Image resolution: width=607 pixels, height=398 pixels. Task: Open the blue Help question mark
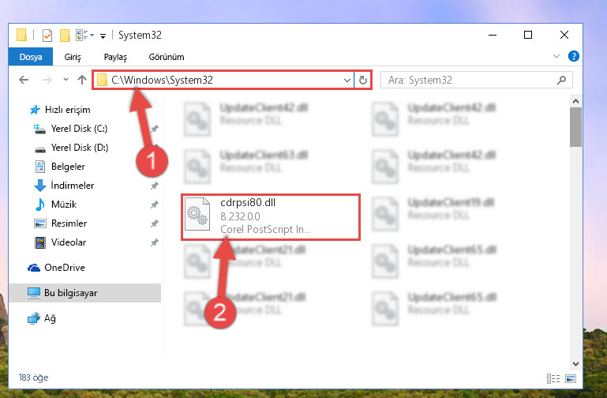573,57
